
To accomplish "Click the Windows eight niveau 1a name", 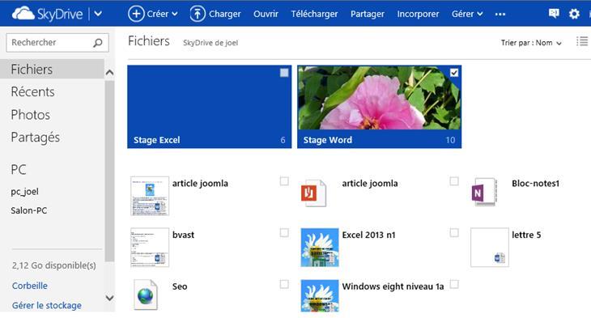I will click(393, 286).
